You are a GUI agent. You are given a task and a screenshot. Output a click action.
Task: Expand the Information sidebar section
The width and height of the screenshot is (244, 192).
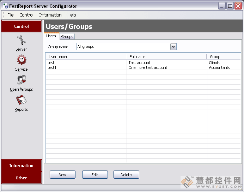coord(22,166)
